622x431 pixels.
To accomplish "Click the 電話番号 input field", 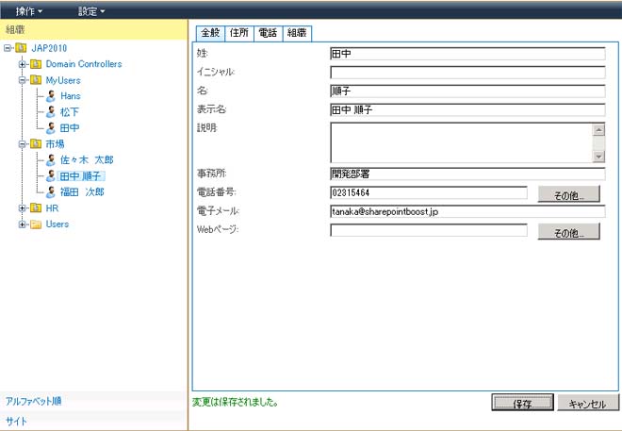I will pos(429,192).
